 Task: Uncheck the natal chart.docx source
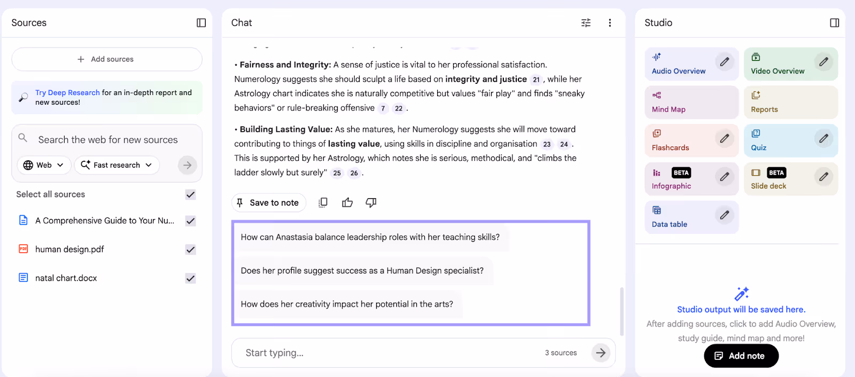point(190,278)
